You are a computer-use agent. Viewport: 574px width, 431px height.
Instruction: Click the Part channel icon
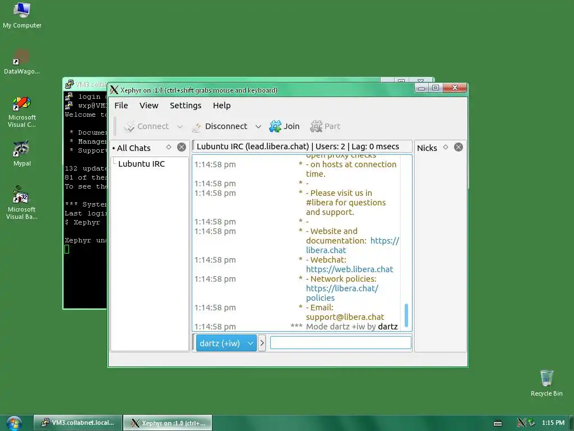coord(316,126)
